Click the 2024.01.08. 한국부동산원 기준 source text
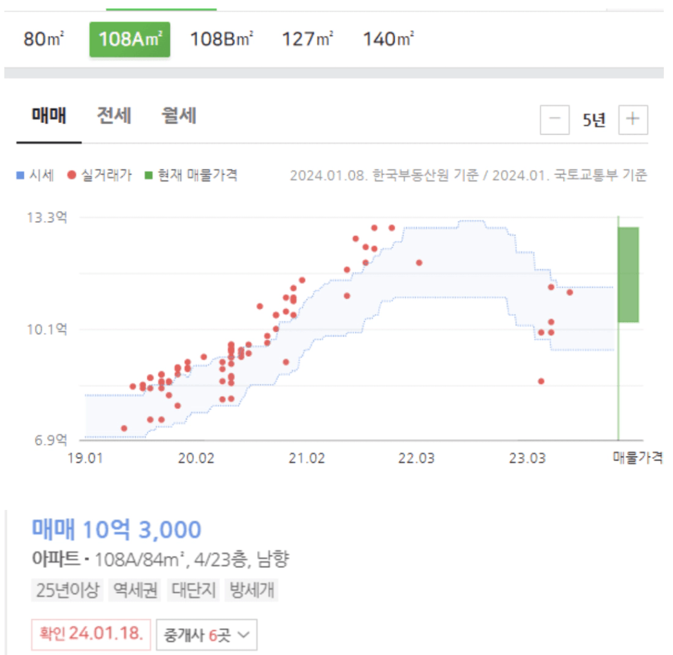The width and height of the screenshot is (673, 655). [x=384, y=175]
